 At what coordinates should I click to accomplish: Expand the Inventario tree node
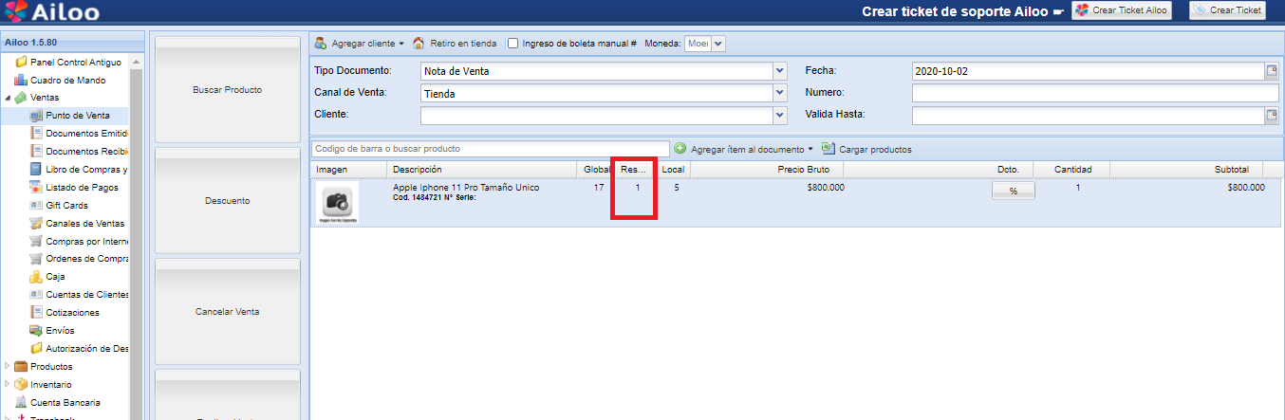8,384
